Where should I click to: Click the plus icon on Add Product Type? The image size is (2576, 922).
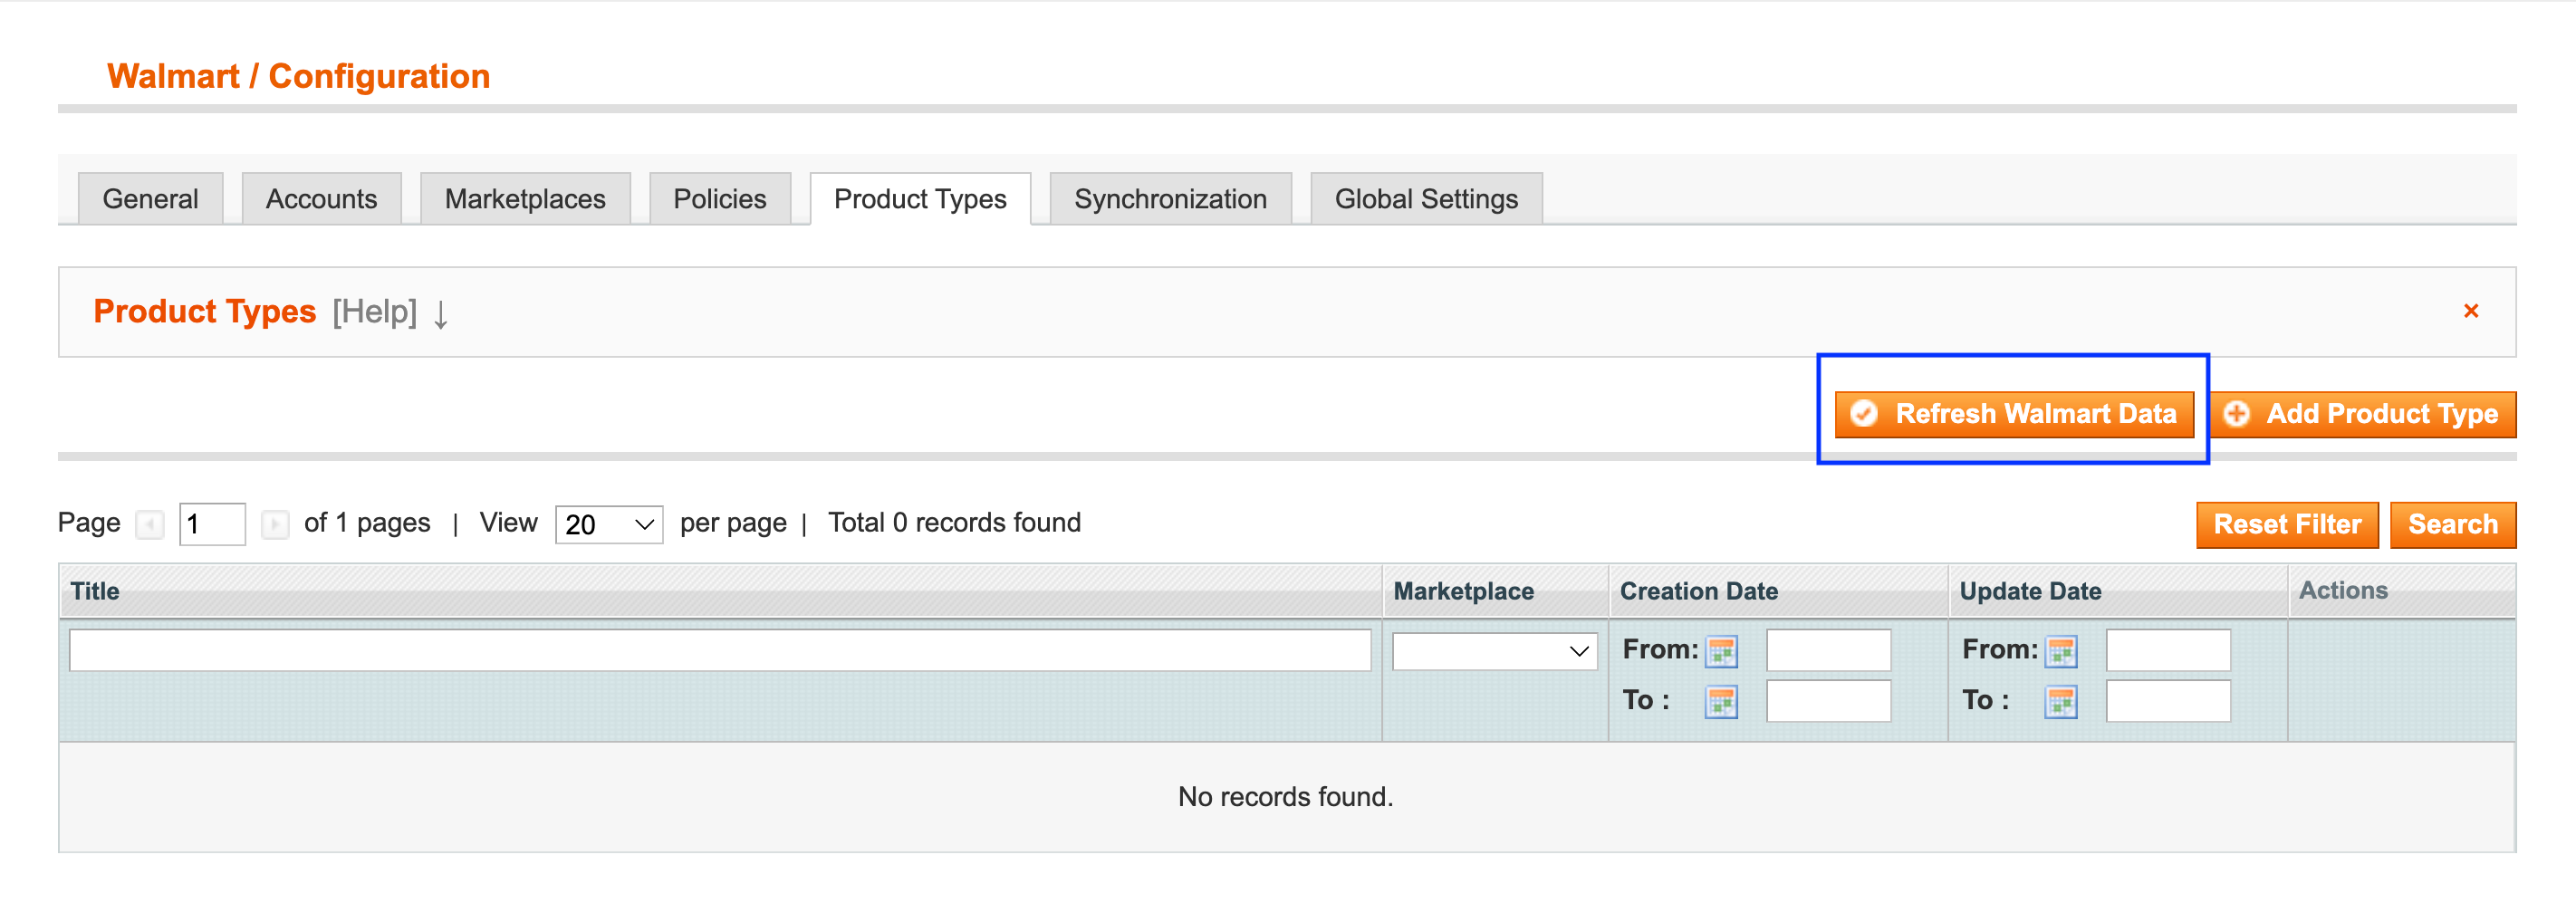coord(2237,413)
